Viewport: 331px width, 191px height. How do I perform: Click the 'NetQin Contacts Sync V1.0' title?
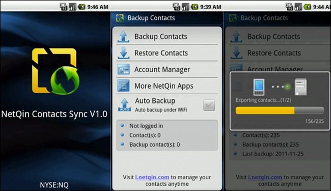point(54,114)
